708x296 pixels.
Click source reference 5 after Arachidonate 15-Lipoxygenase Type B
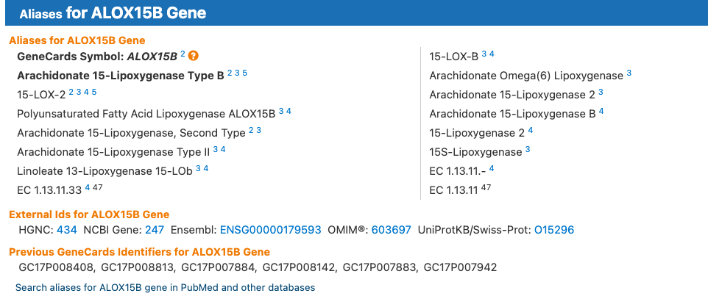click(245, 73)
